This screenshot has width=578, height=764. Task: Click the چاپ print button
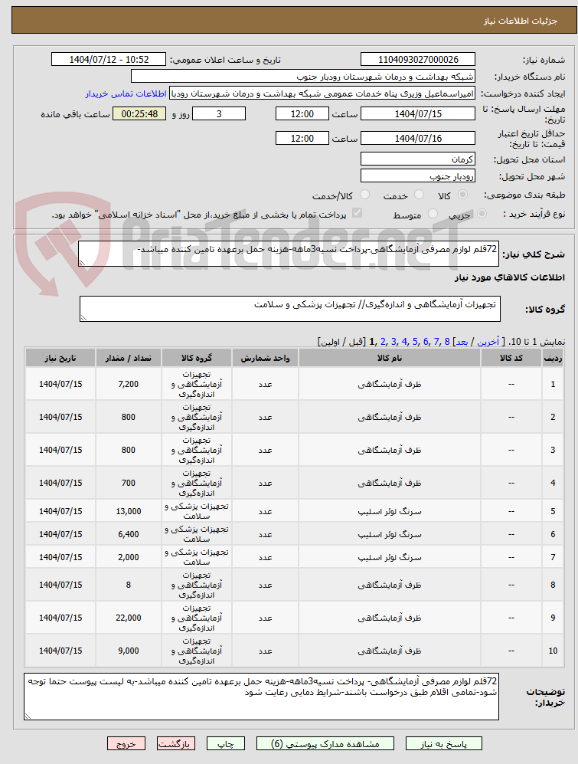click(x=225, y=743)
